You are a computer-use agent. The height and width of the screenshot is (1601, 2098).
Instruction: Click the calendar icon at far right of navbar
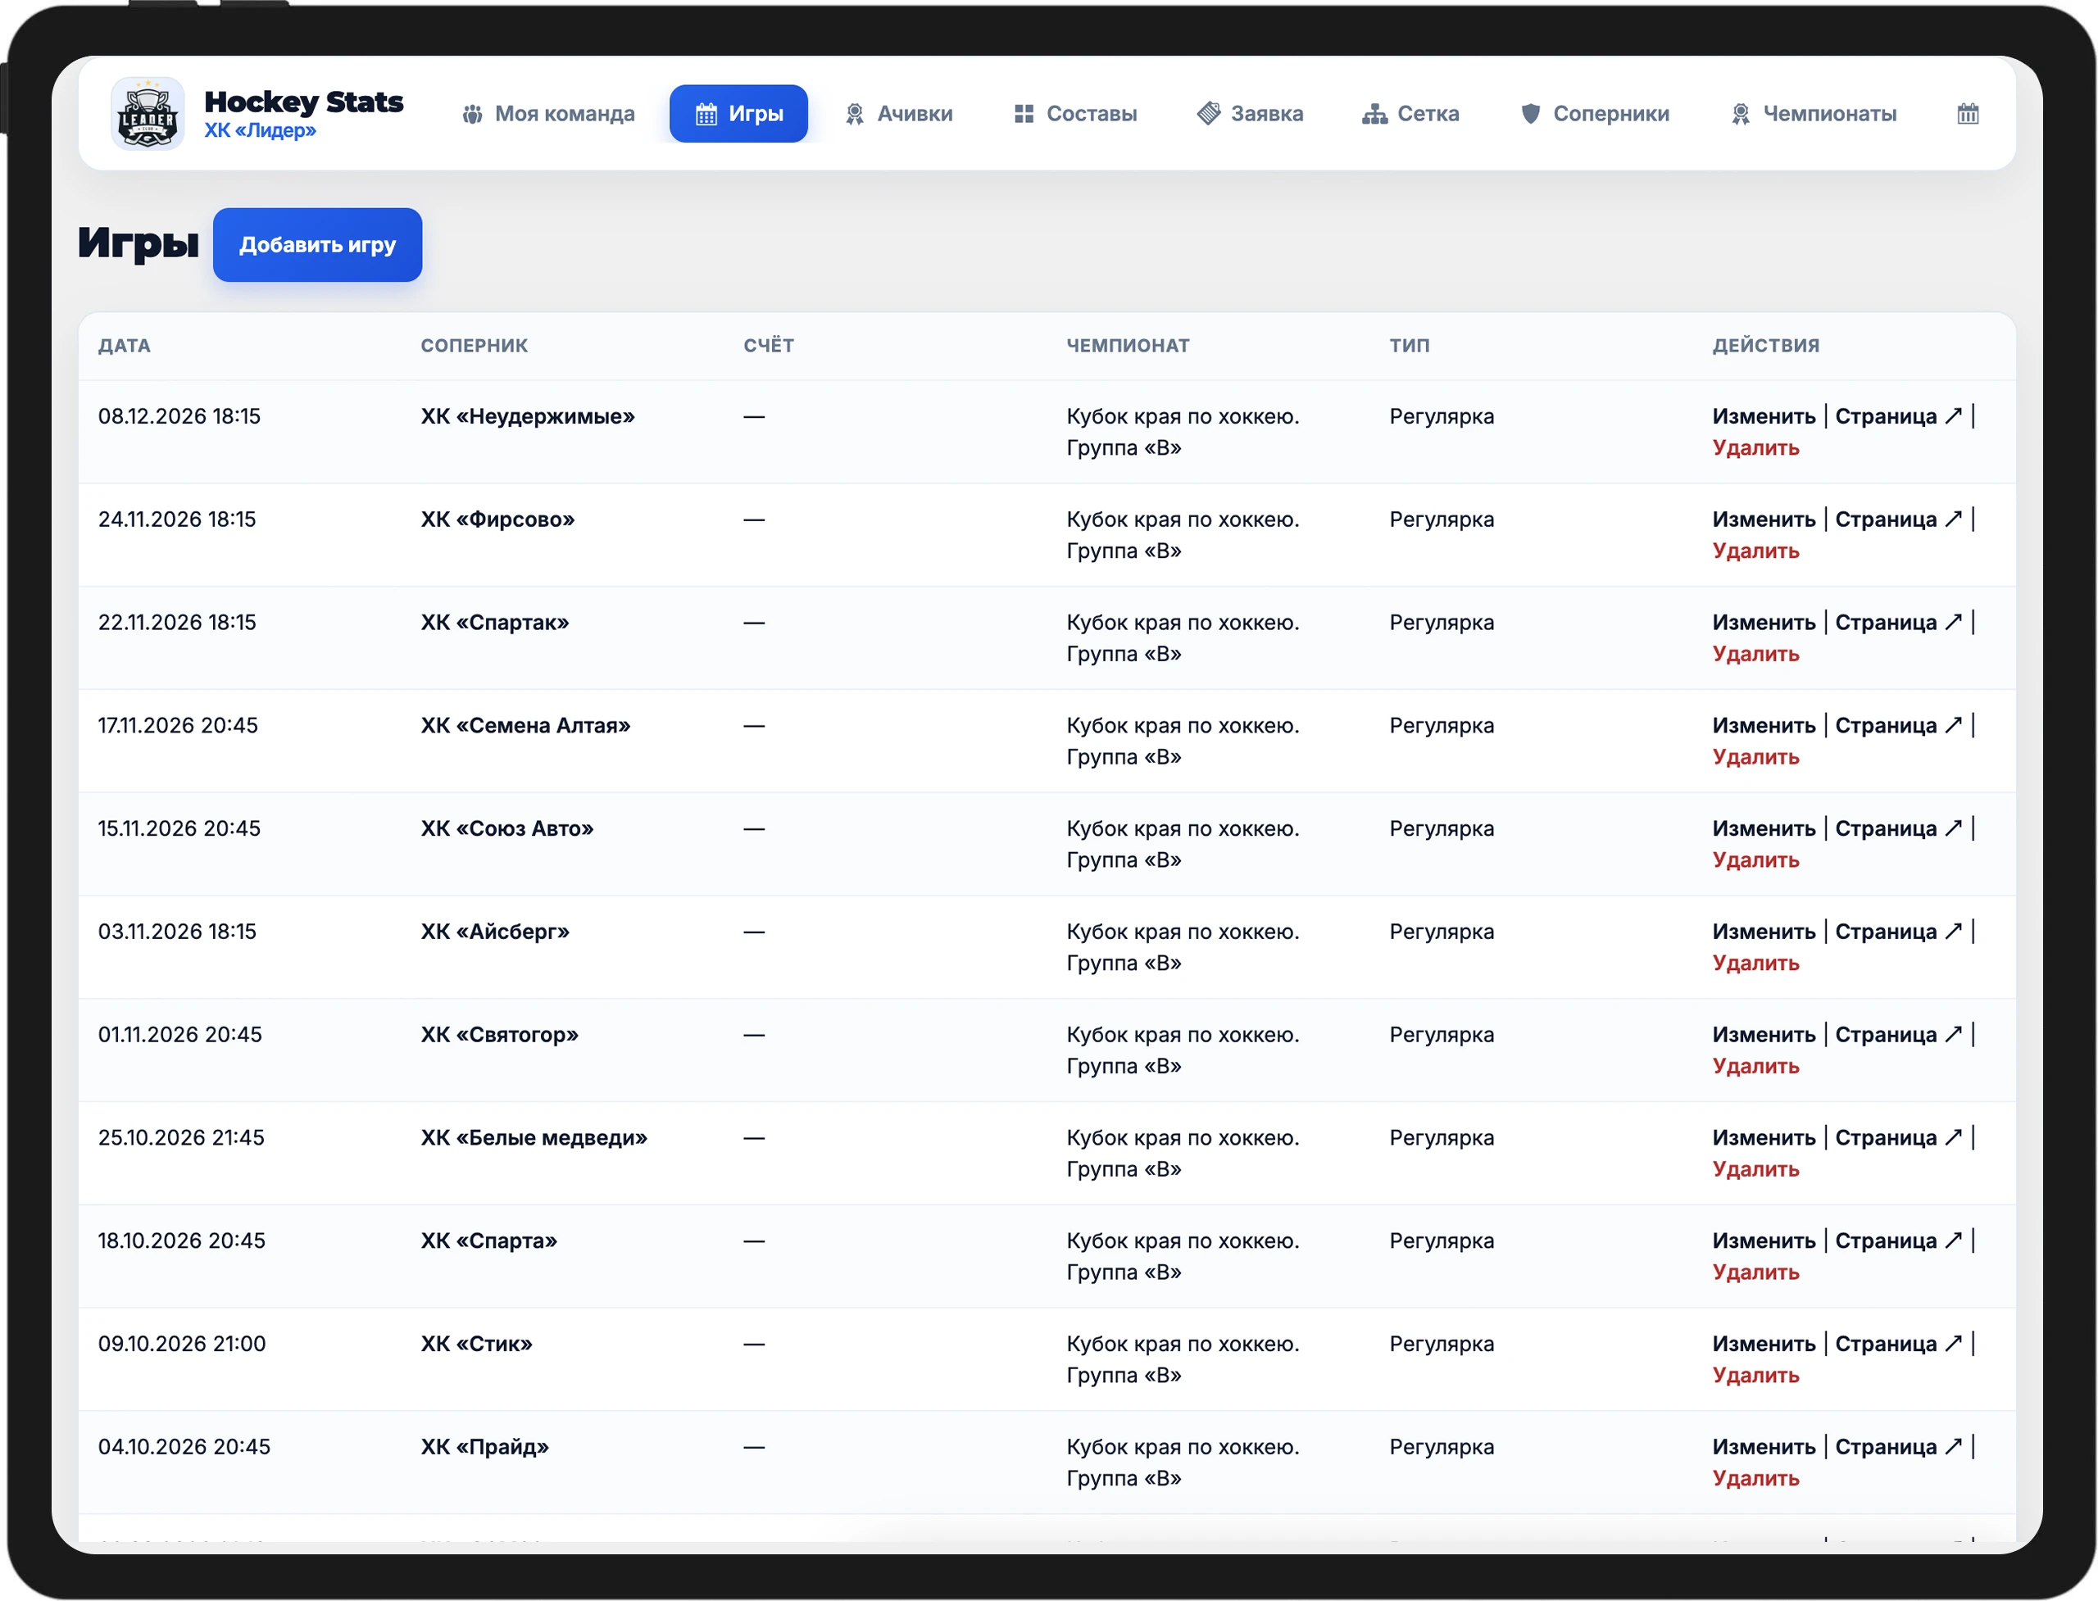(x=1968, y=113)
